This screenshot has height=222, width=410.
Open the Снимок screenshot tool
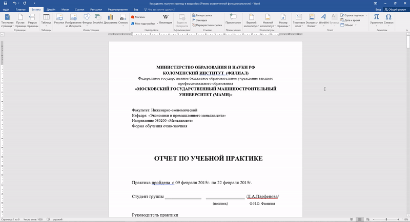123,21
